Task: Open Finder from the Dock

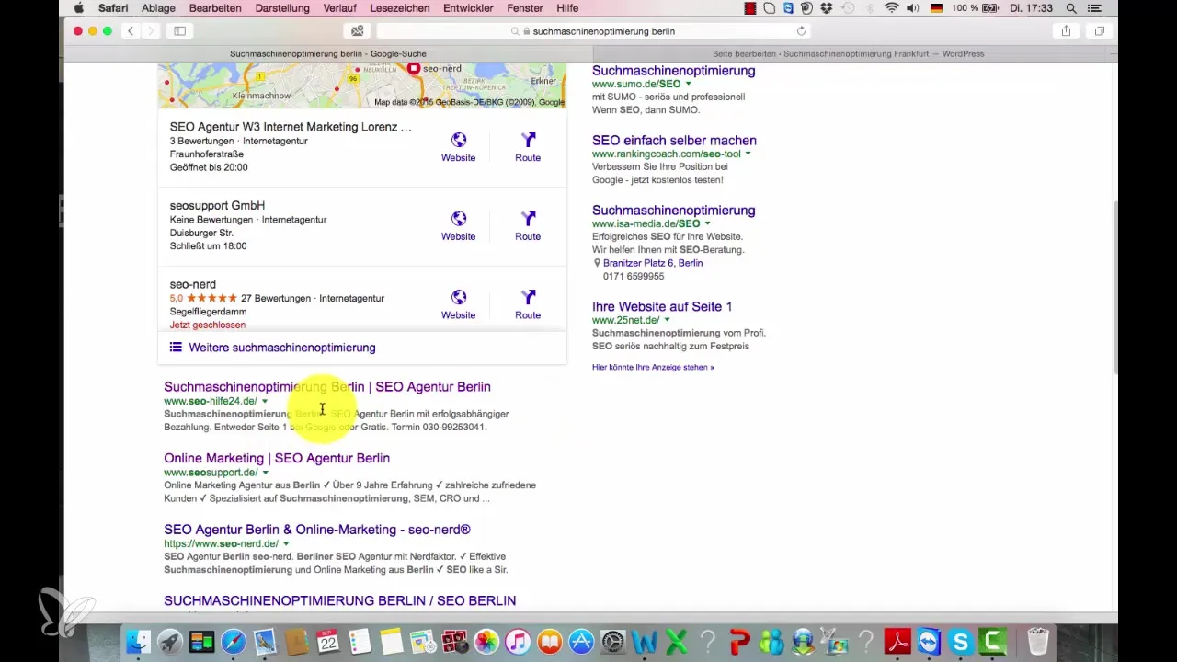Action: (138, 641)
